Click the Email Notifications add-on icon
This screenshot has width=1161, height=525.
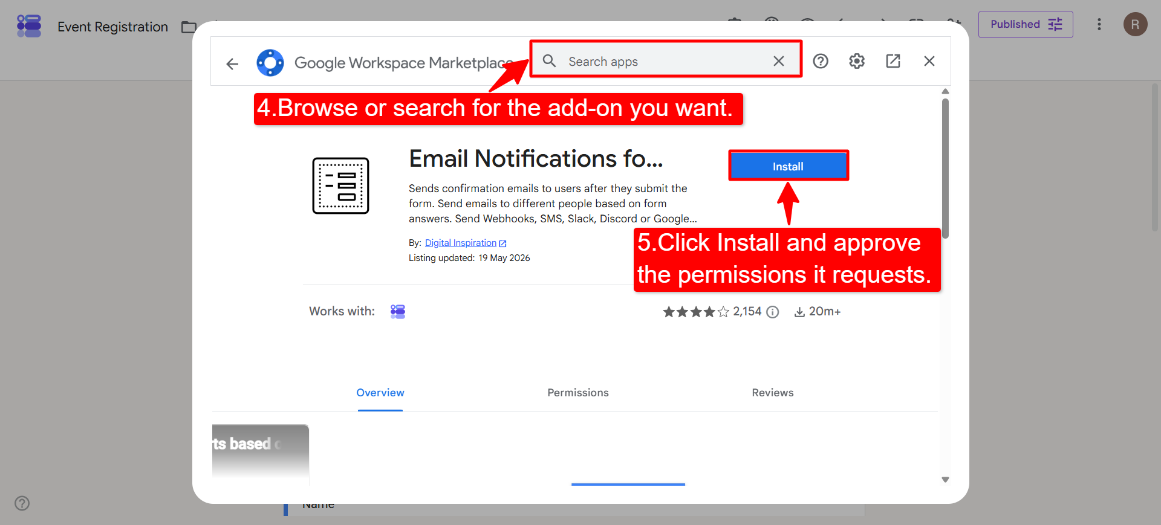pos(340,185)
